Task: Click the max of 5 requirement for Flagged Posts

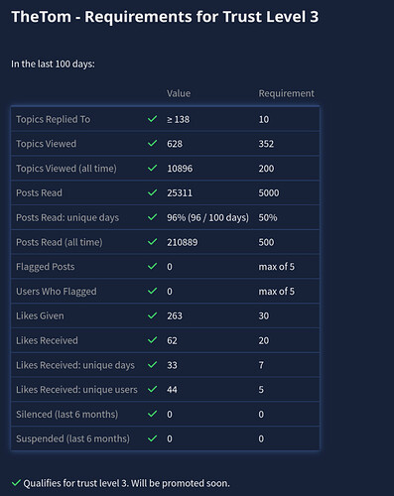Action: 276,267
